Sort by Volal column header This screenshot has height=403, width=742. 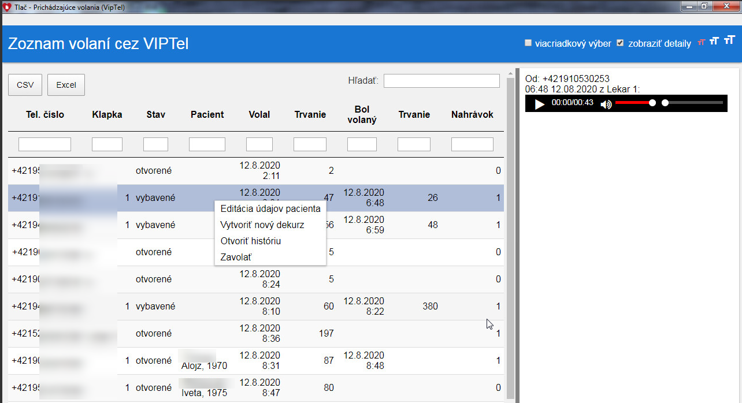tap(259, 114)
